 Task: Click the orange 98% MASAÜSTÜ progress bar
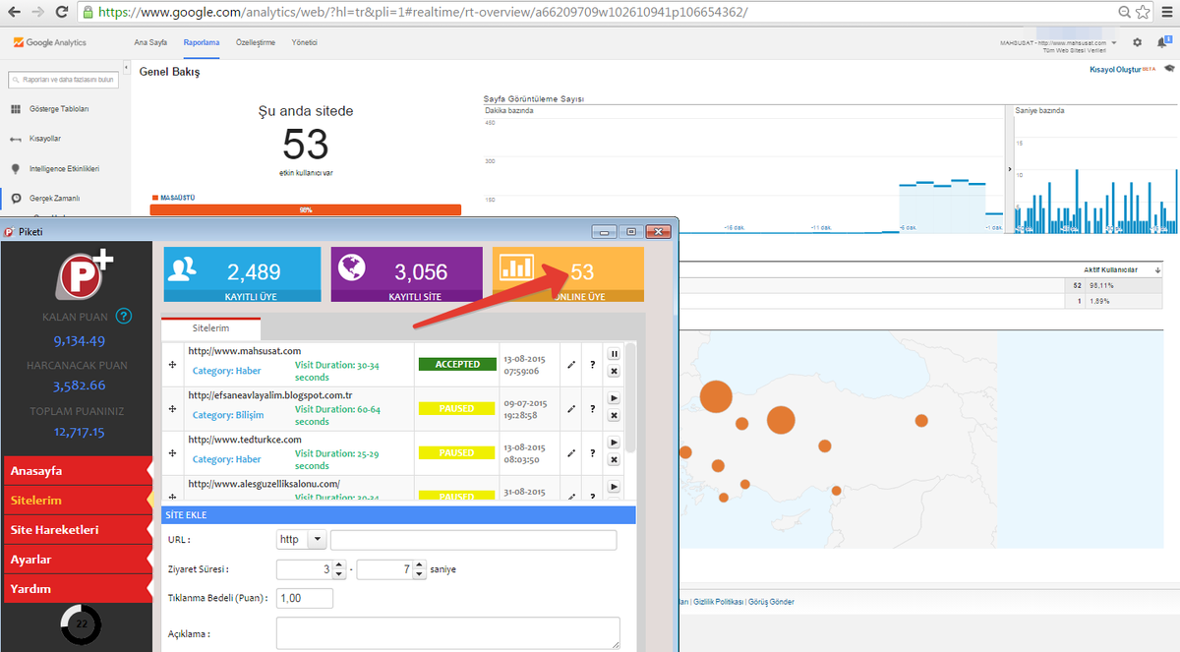click(x=305, y=209)
